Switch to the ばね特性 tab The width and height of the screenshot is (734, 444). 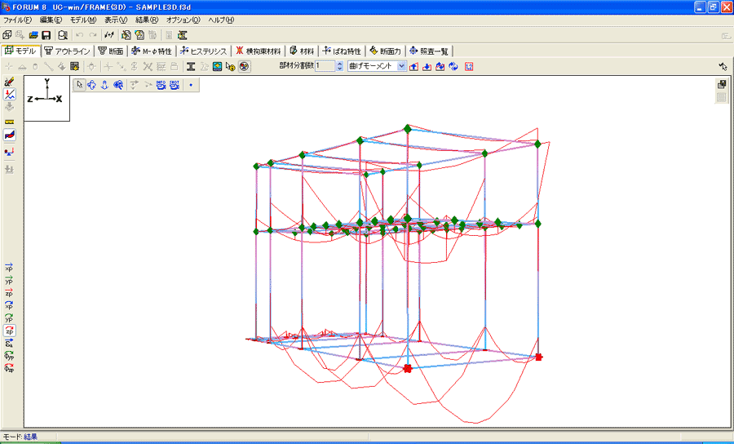[343, 51]
